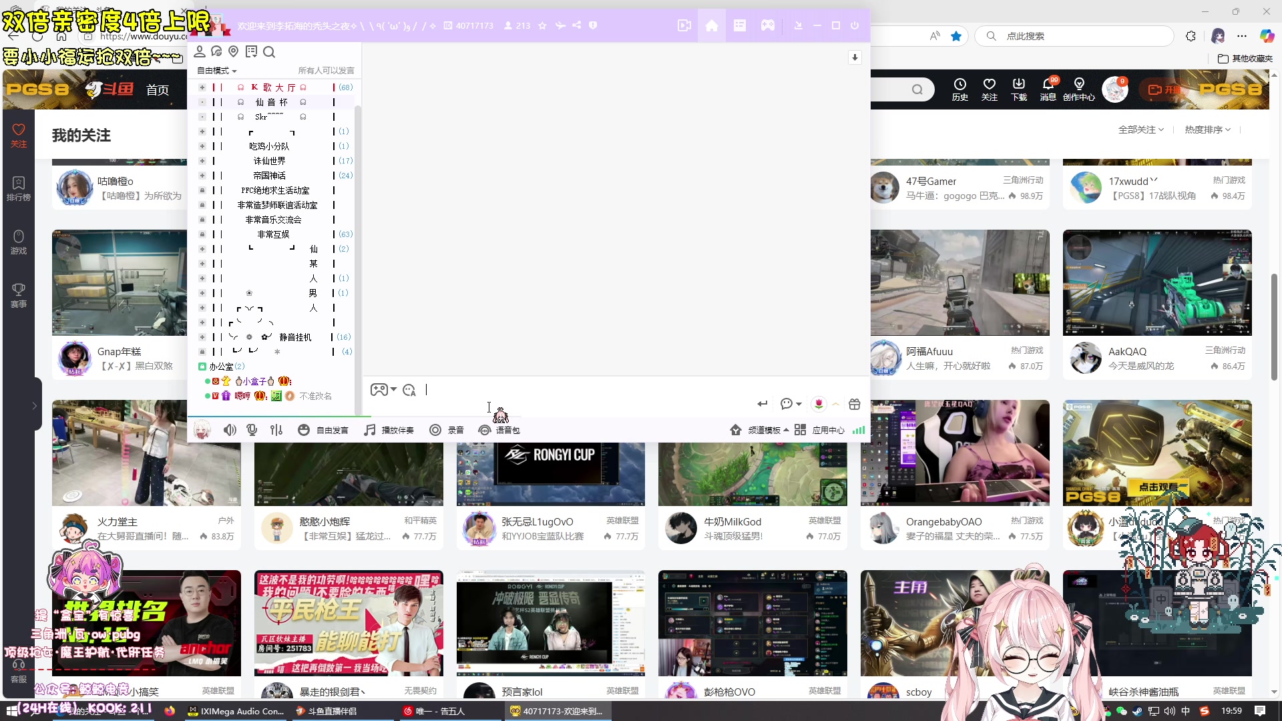Open the 应用中心 app center

(819, 430)
